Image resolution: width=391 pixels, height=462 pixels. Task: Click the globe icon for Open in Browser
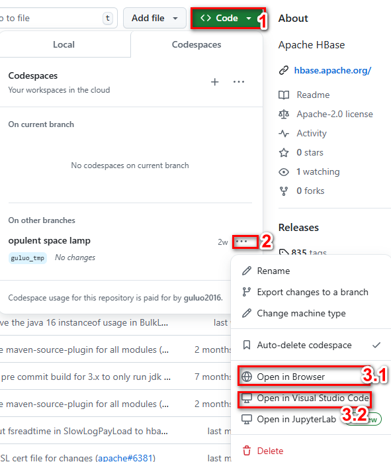[x=247, y=377]
